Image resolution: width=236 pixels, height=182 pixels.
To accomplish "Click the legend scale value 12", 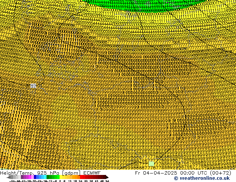I will 70,181.
